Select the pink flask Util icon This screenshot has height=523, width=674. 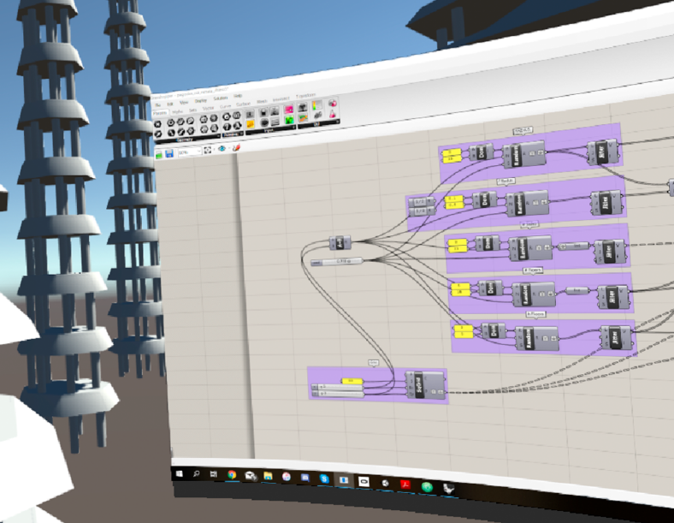(333, 114)
